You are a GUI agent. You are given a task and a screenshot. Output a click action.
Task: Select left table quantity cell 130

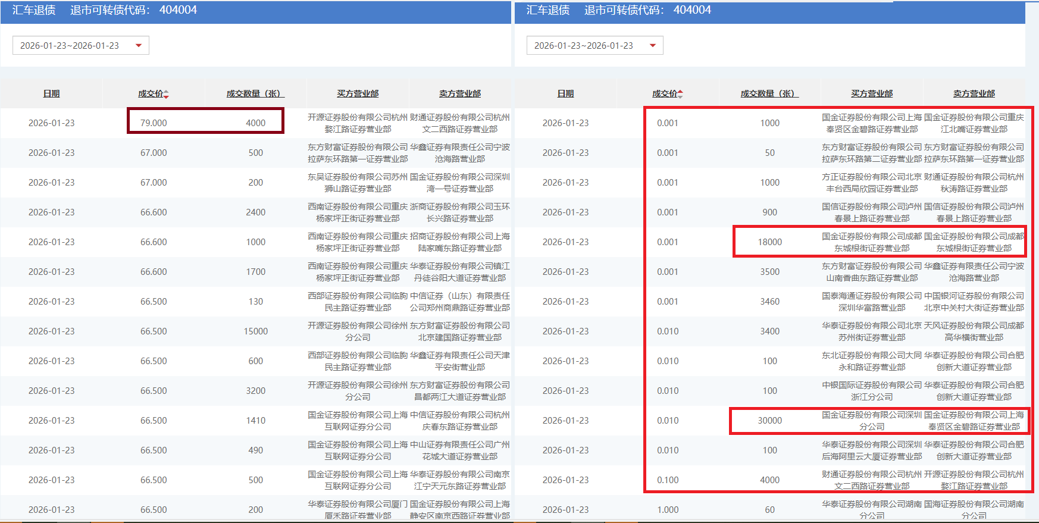coord(256,302)
